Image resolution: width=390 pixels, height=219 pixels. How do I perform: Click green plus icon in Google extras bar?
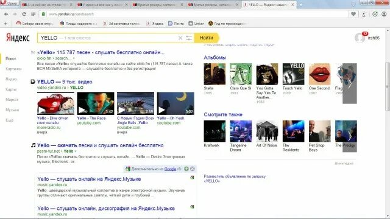(186, 169)
